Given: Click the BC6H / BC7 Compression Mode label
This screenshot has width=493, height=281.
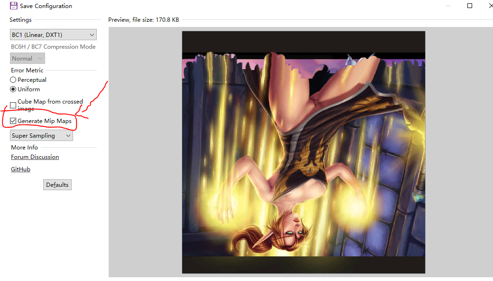Looking at the screenshot, I should [x=53, y=47].
